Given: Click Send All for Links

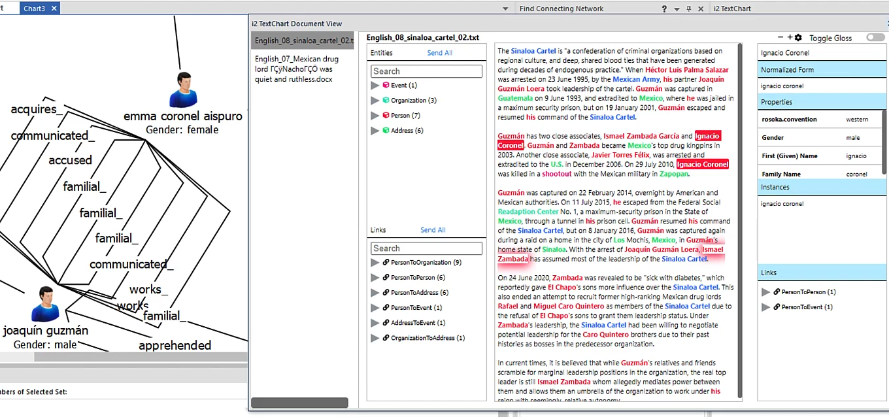Looking at the screenshot, I should (x=433, y=230).
